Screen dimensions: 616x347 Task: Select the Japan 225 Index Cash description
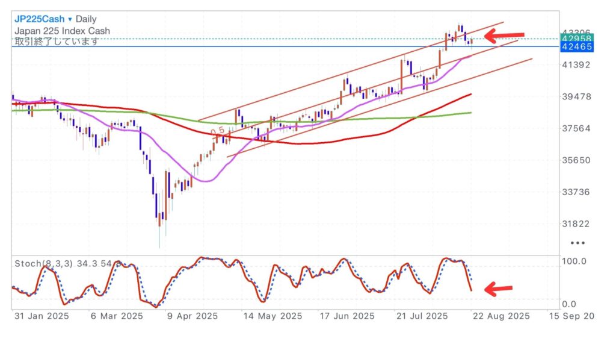[x=62, y=31]
